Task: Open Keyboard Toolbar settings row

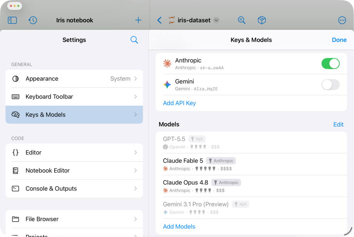Action: coord(74,97)
